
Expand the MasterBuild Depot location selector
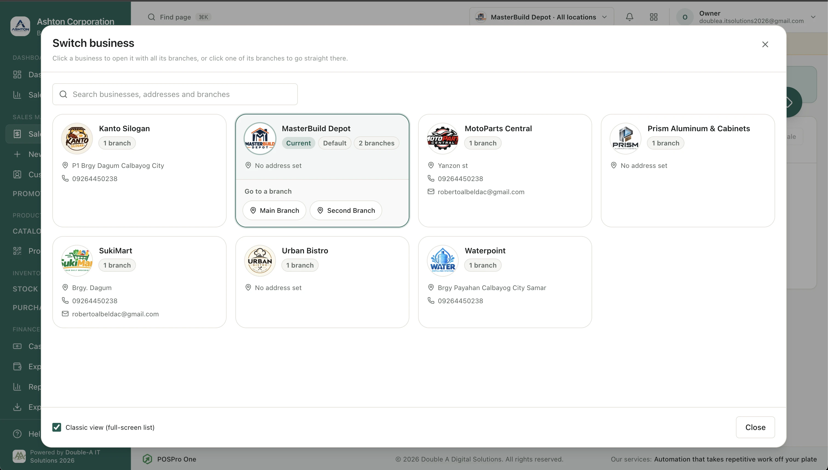click(x=541, y=17)
